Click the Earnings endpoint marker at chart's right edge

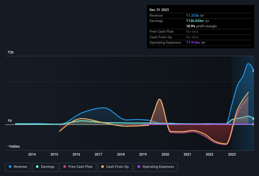[x=254, y=119]
